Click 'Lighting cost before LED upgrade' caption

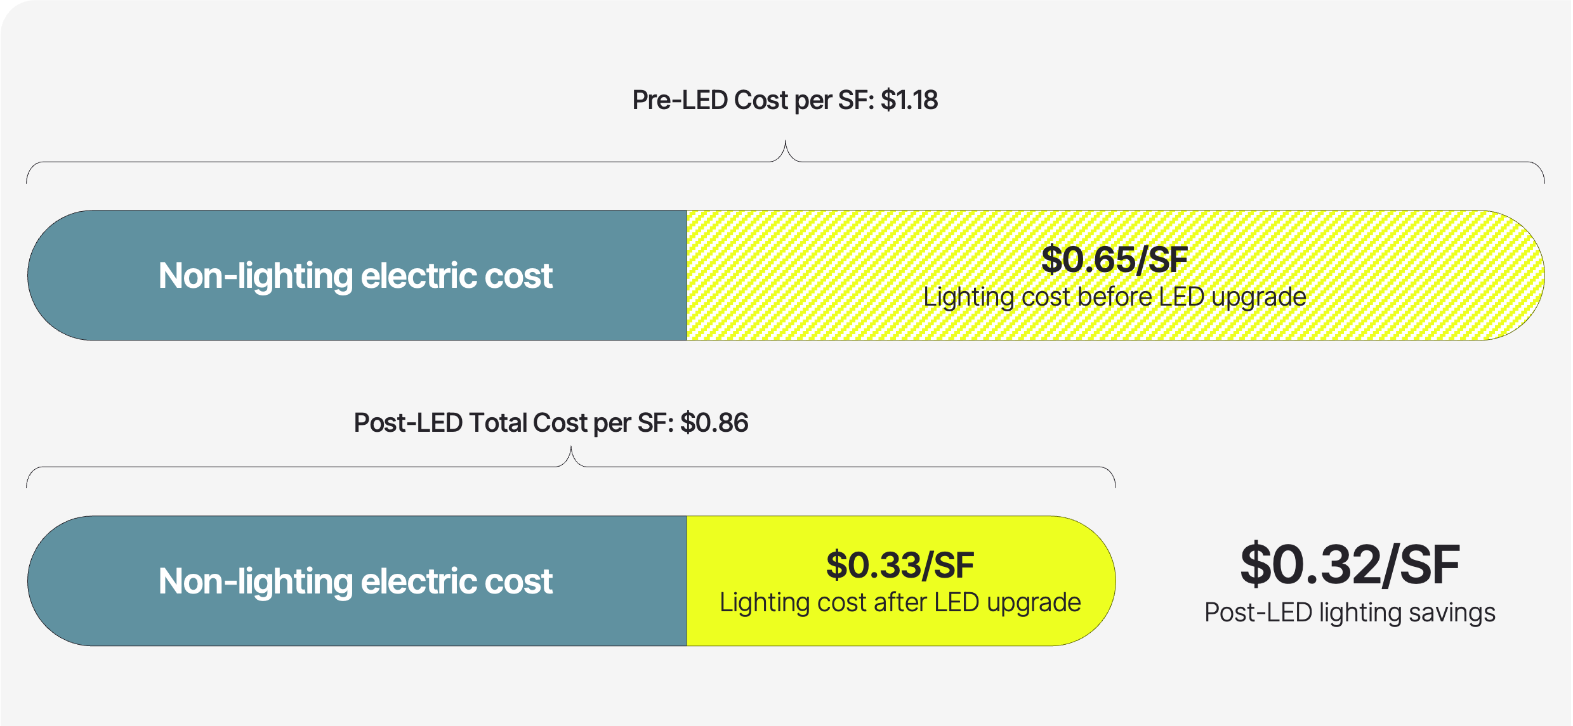tap(1114, 297)
